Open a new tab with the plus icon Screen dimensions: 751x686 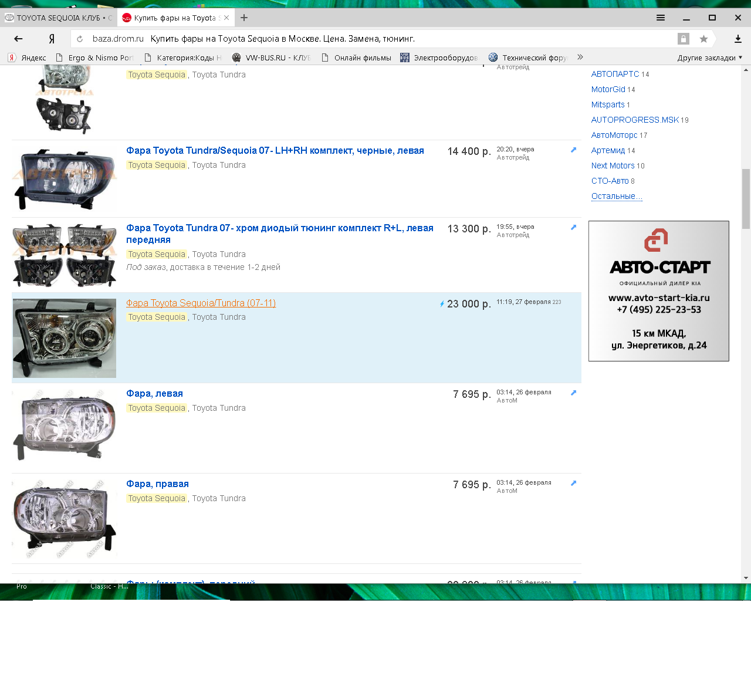coord(244,18)
